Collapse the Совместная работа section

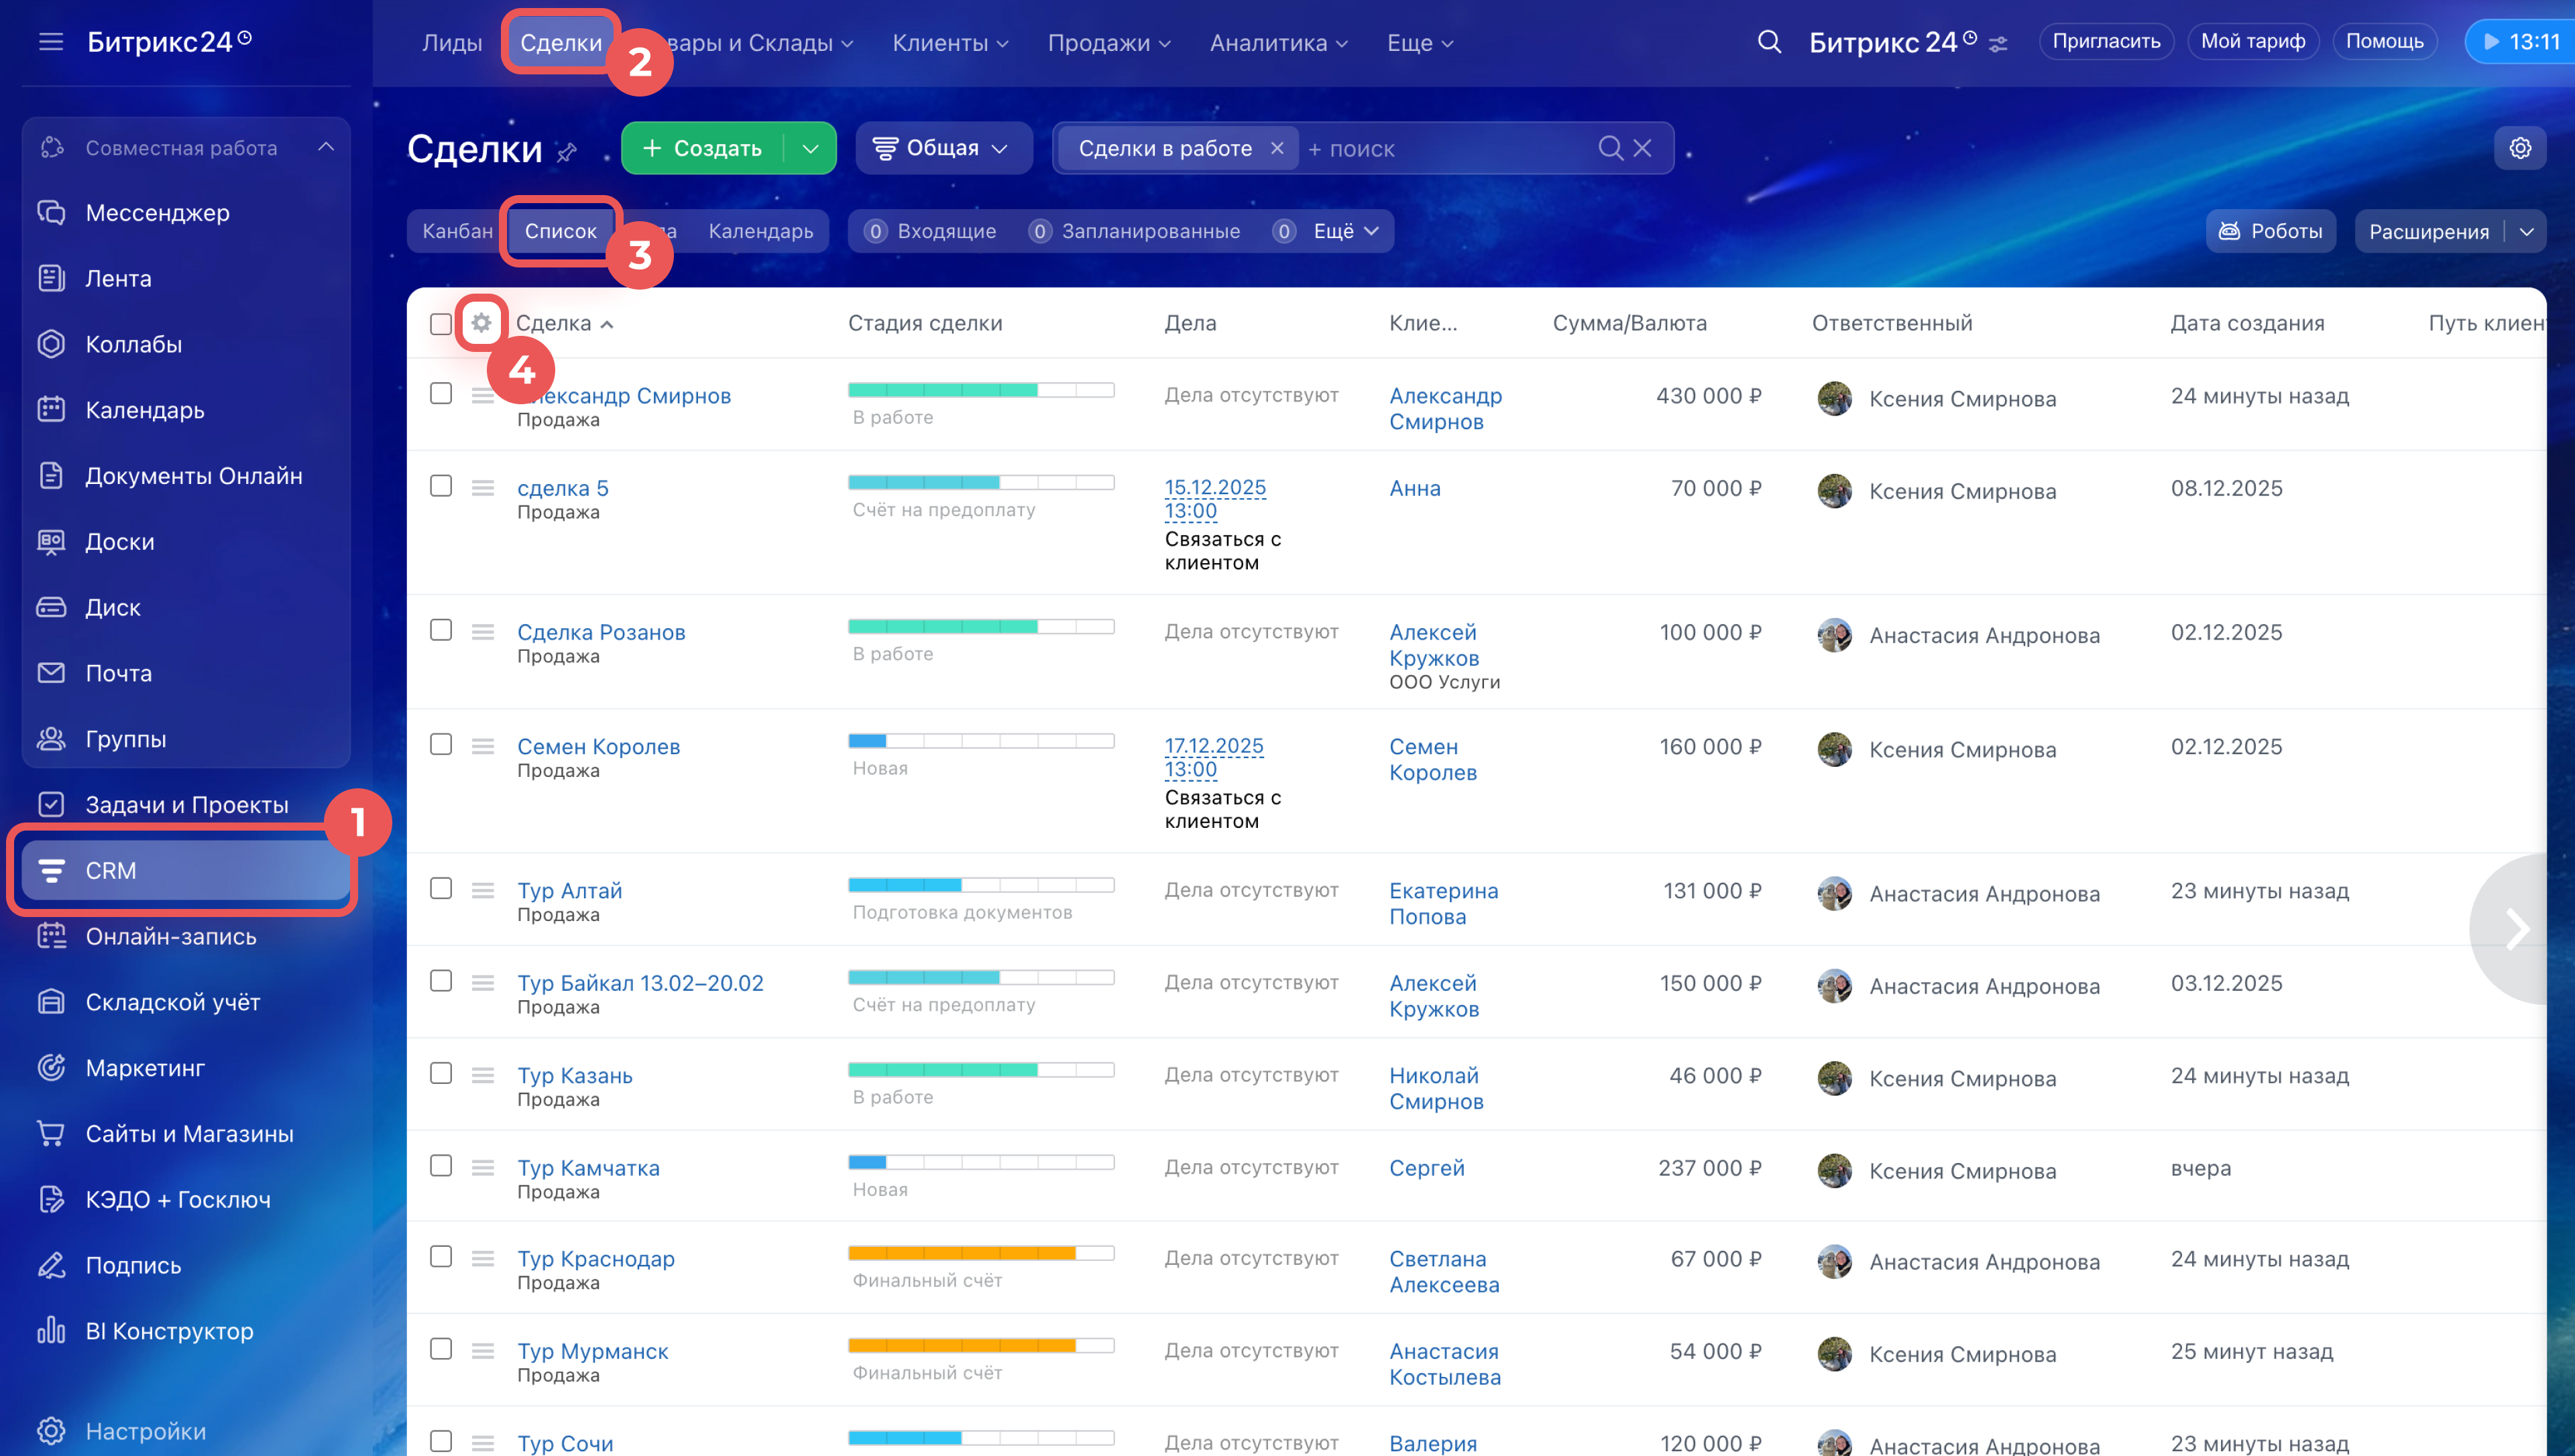coord(326,147)
